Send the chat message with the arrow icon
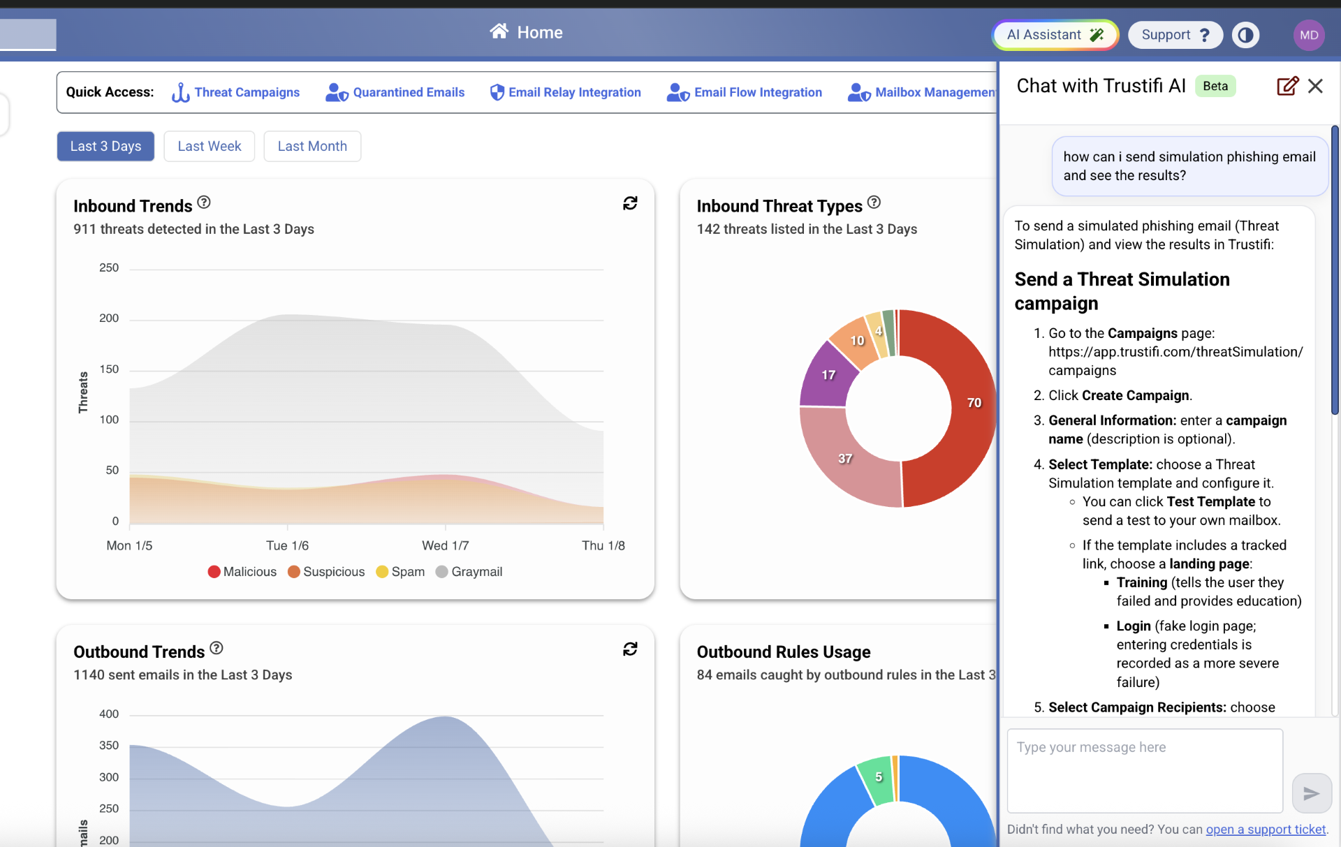This screenshot has width=1341, height=847. coord(1311,793)
